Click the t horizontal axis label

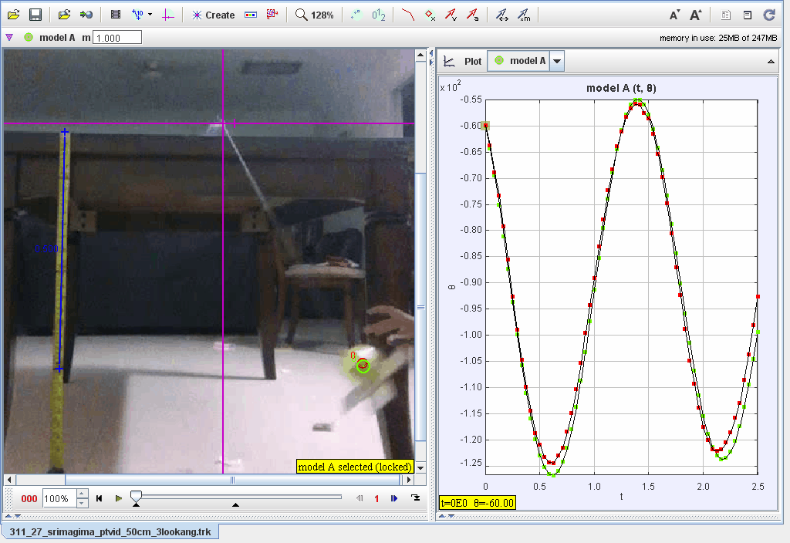pyautogui.click(x=621, y=496)
